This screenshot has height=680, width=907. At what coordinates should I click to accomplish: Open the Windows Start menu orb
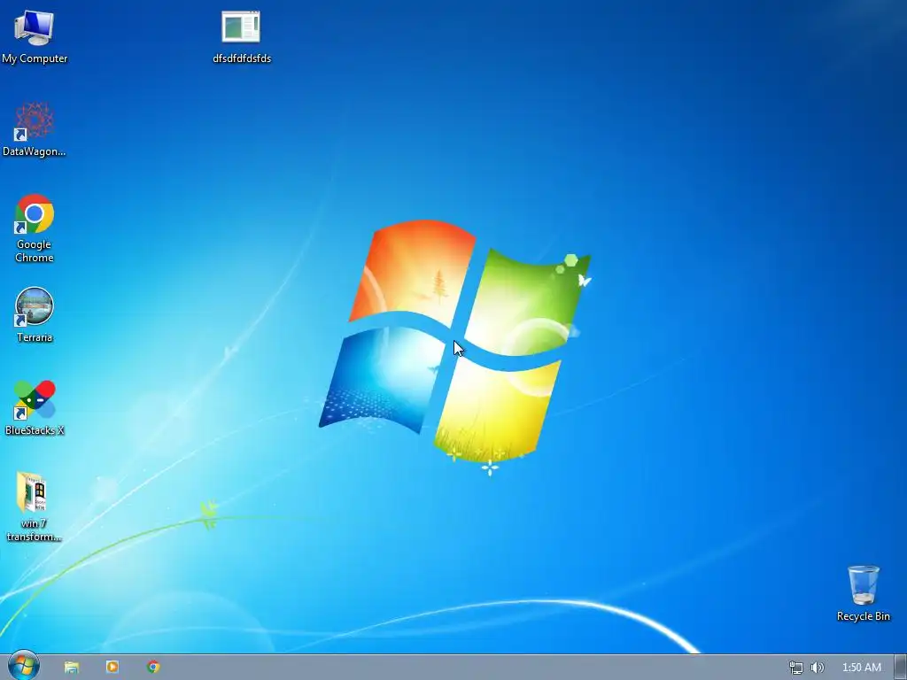[x=24, y=666]
